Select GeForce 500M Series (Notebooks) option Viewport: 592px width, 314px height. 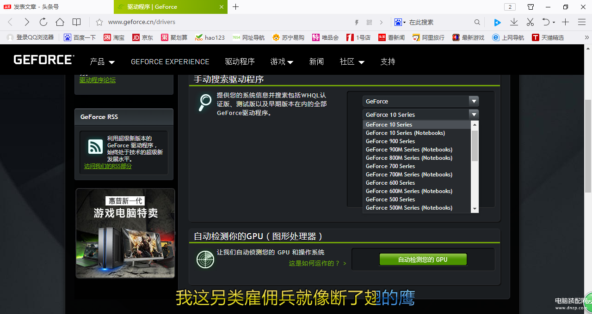tap(416, 208)
